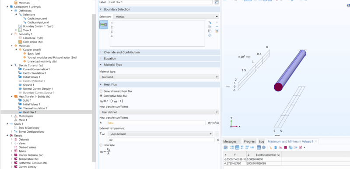Click the label tag icon next to Heat Flux 1
Viewport: 350px width, 169px height.
[217, 2]
